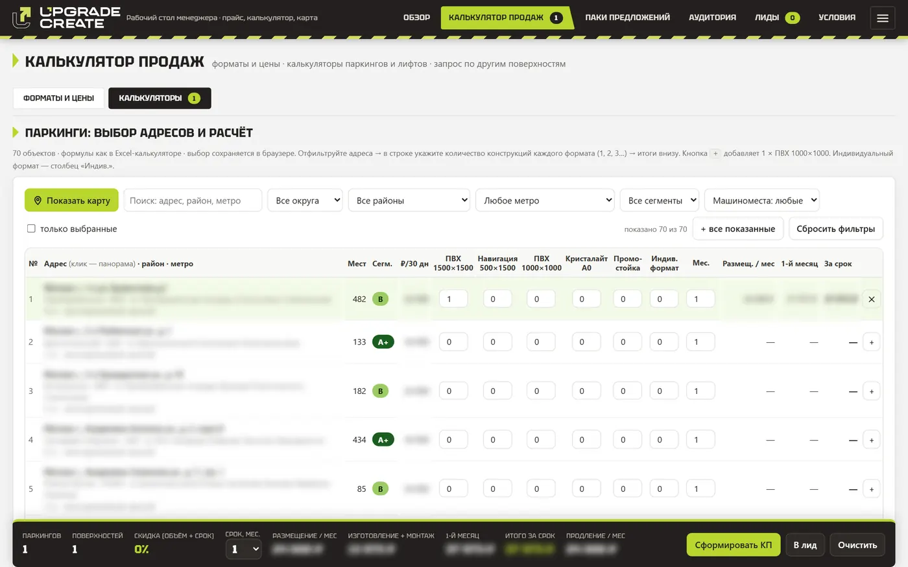This screenshot has height=567, width=908.
Task: Click the A+ segment badge in row 4
Action: [383, 440]
